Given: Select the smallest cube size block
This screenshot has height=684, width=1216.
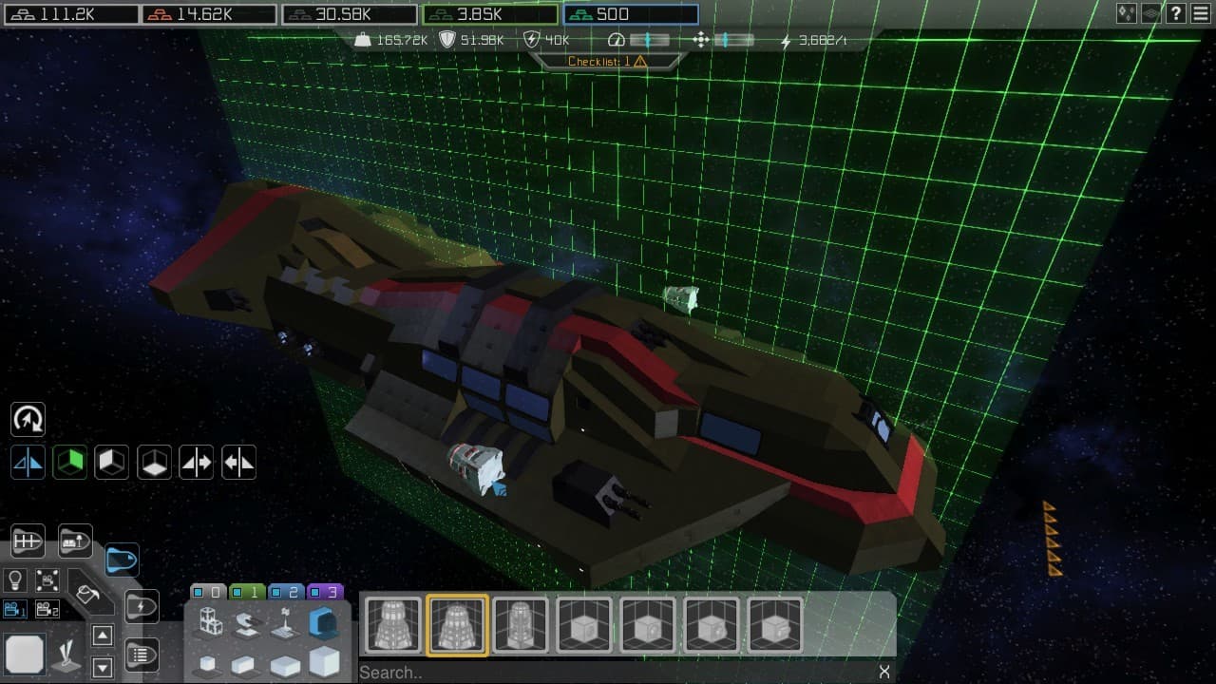Looking at the screenshot, I should (208, 663).
